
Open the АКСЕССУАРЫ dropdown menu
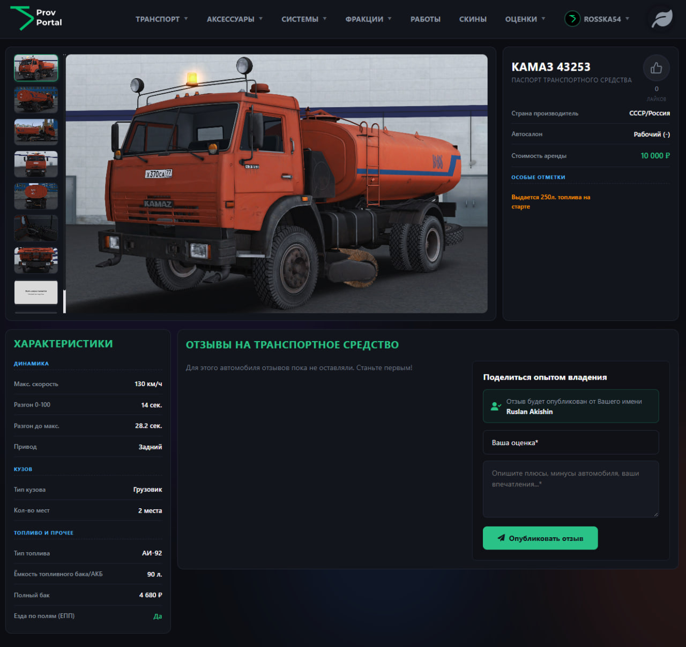tap(235, 19)
